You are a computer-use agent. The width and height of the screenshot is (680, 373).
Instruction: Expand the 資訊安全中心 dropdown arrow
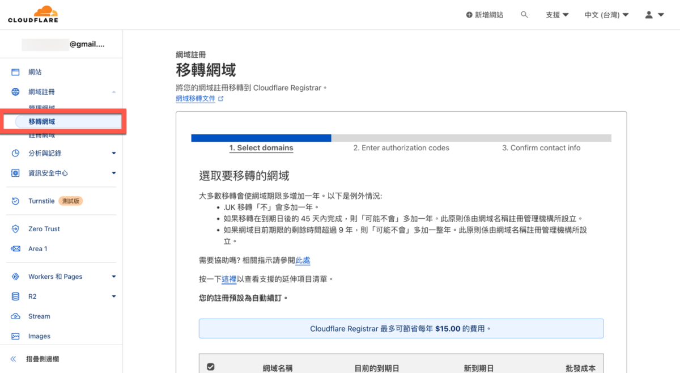click(x=114, y=173)
